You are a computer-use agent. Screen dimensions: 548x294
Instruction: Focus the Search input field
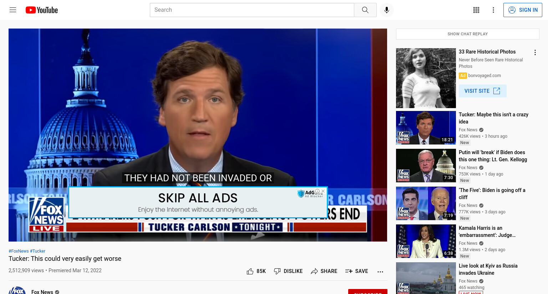tap(252, 10)
